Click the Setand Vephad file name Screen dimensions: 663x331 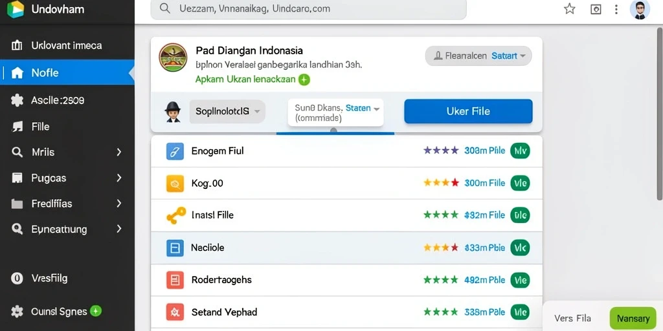coord(224,312)
